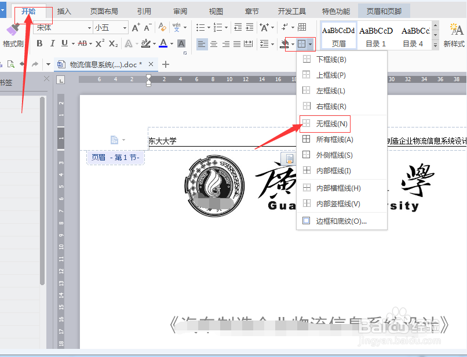
Task: Toggle strikethrough formatting with the AB icon
Action: pos(82,43)
